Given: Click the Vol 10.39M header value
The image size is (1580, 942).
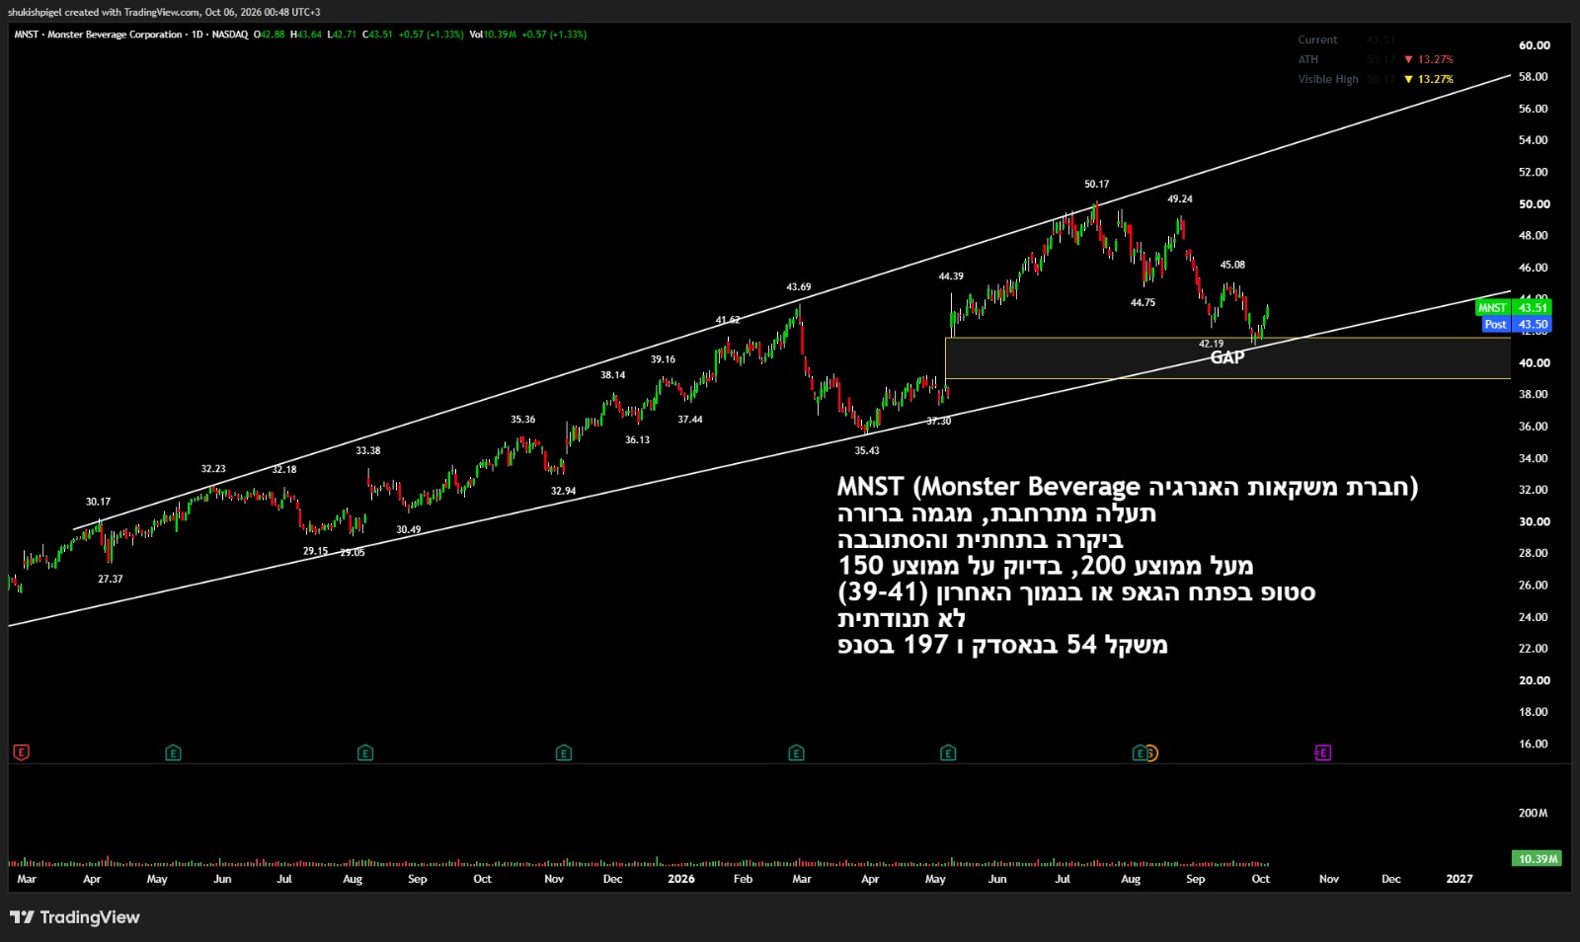Looking at the screenshot, I should (493, 35).
